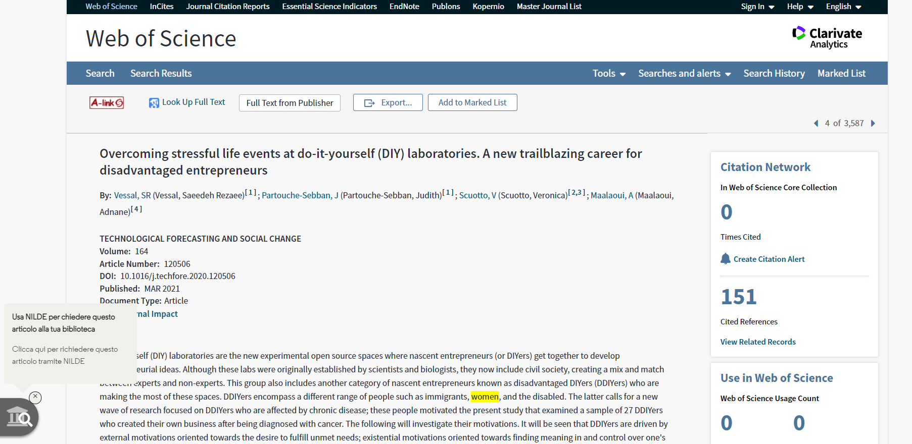Click the Clarivate Analytics logo
Image resolution: width=912 pixels, height=444 pixels.
(x=827, y=37)
